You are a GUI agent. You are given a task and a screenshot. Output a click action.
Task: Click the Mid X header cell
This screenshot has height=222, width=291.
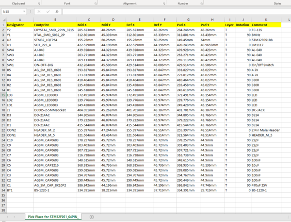click(89, 25)
